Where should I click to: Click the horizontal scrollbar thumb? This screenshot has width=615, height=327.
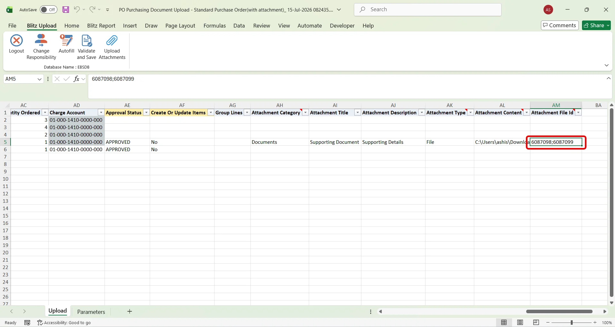point(559,311)
